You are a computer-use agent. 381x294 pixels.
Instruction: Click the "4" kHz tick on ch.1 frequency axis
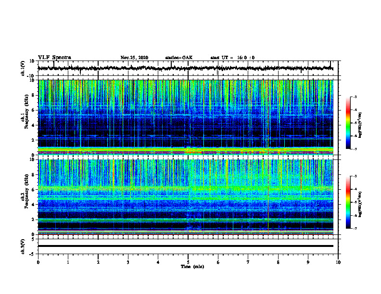click(33, 125)
